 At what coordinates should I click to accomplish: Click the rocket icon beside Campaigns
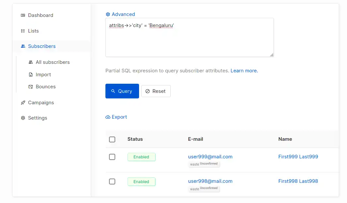[x=23, y=103]
